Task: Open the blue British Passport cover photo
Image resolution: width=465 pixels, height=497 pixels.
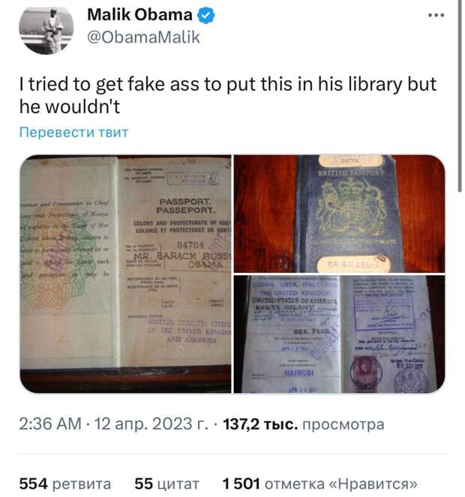Action: coord(340,214)
